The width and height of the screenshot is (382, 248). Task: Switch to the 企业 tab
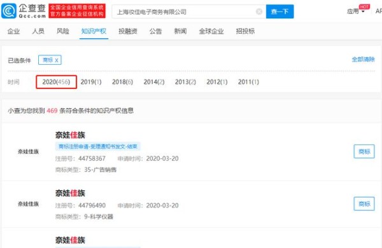(x=13, y=31)
